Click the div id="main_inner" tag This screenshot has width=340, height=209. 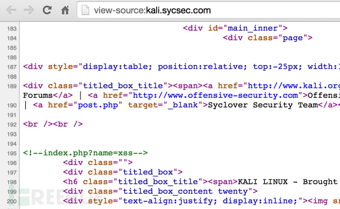pos(235,28)
